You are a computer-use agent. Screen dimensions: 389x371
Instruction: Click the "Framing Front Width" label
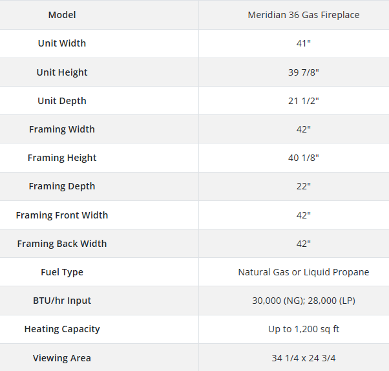click(62, 215)
